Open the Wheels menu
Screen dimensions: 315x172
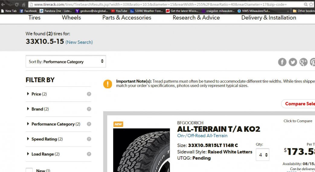71,18
